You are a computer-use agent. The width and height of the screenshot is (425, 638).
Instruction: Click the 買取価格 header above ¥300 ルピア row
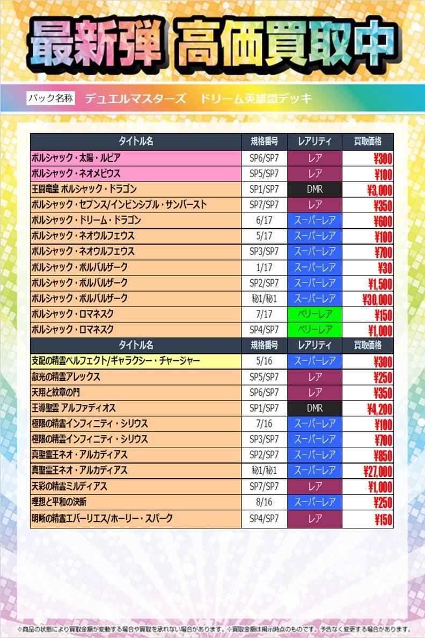click(x=368, y=141)
